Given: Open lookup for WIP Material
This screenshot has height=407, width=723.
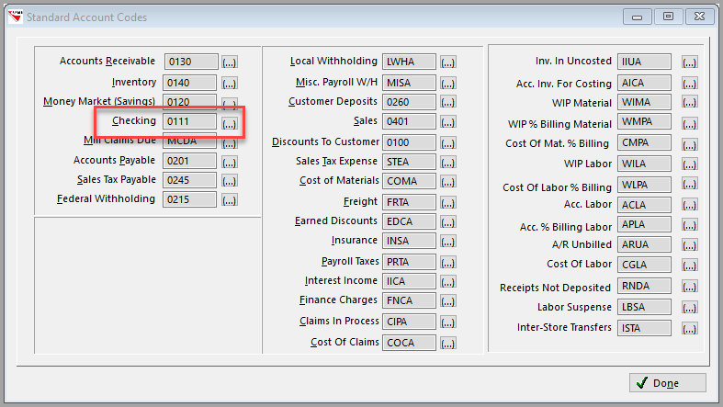Looking at the screenshot, I should pyautogui.click(x=689, y=102).
